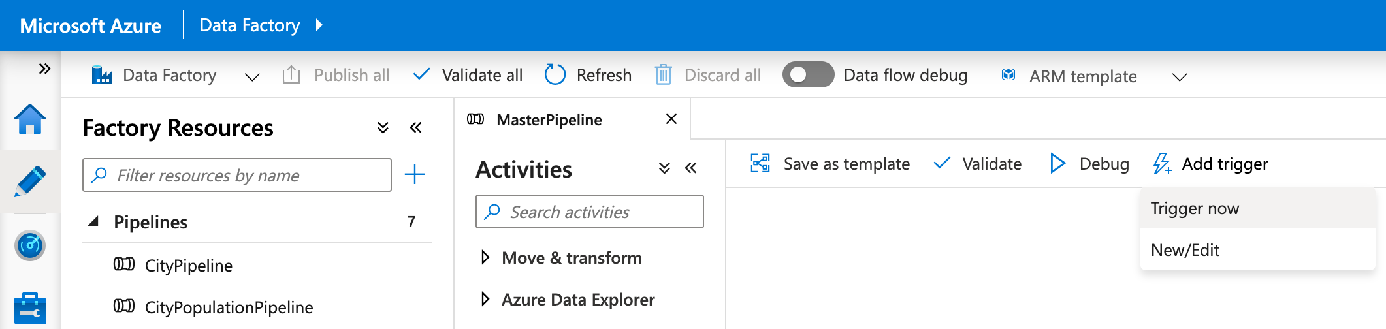Focus the Search activities field
Image resolution: width=1386 pixels, height=329 pixels.
tap(590, 211)
